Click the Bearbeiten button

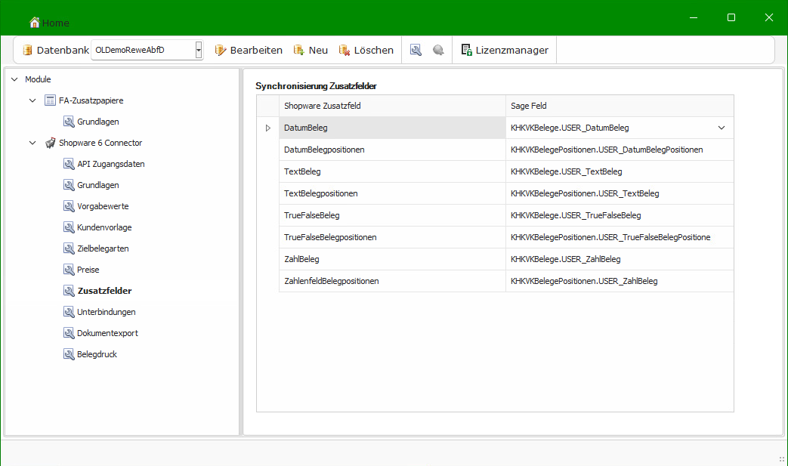pyautogui.click(x=249, y=50)
